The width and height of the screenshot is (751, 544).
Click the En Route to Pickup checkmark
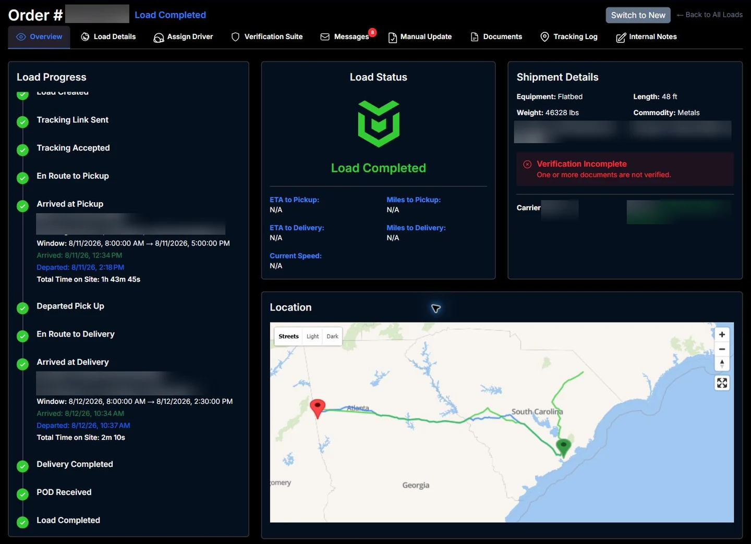click(x=22, y=178)
